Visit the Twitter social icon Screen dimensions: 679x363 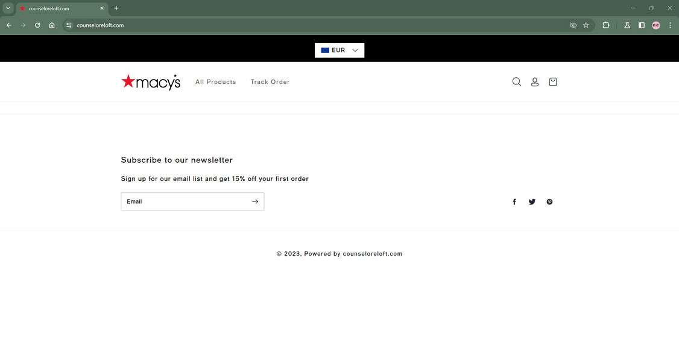point(532,201)
